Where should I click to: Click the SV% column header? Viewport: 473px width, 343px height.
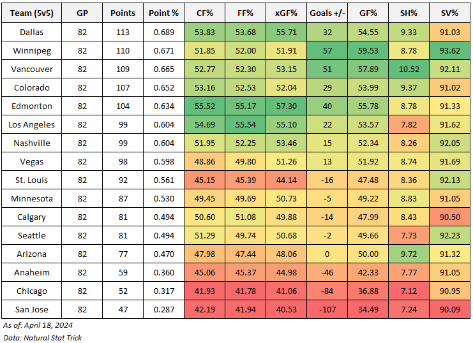click(451, 13)
